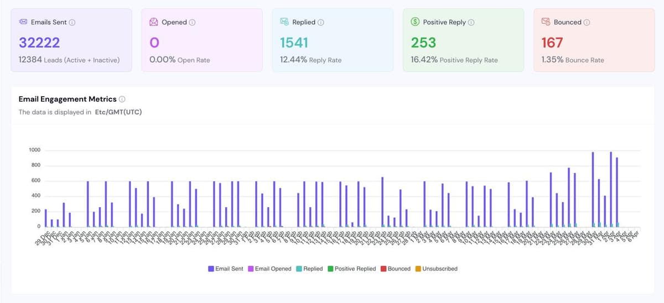
Task: Toggle Unsubscribed series in legend
Action: click(x=436, y=269)
